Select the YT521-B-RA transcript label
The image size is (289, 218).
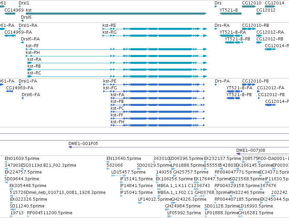(233, 32)
